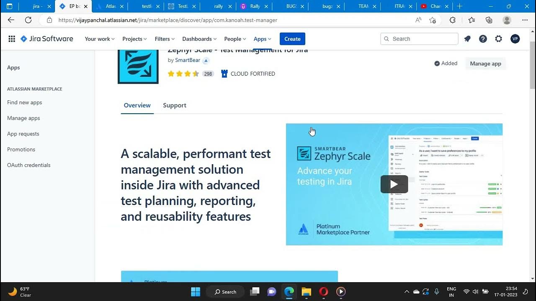Open the browser Extensions puzzle icon
The image size is (536, 301).
[452, 20]
